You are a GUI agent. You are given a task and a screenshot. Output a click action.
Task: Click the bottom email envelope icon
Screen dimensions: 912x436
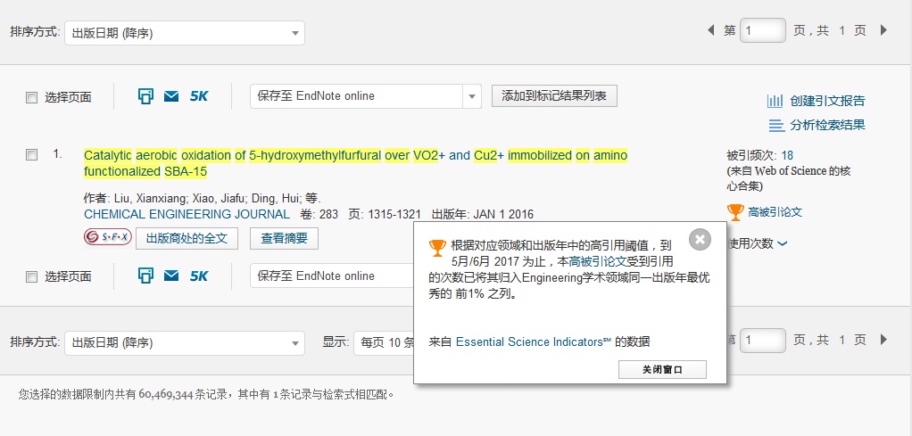[171, 276]
